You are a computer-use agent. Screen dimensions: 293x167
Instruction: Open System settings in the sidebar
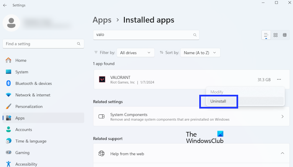pyautogui.click(x=44, y=72)
